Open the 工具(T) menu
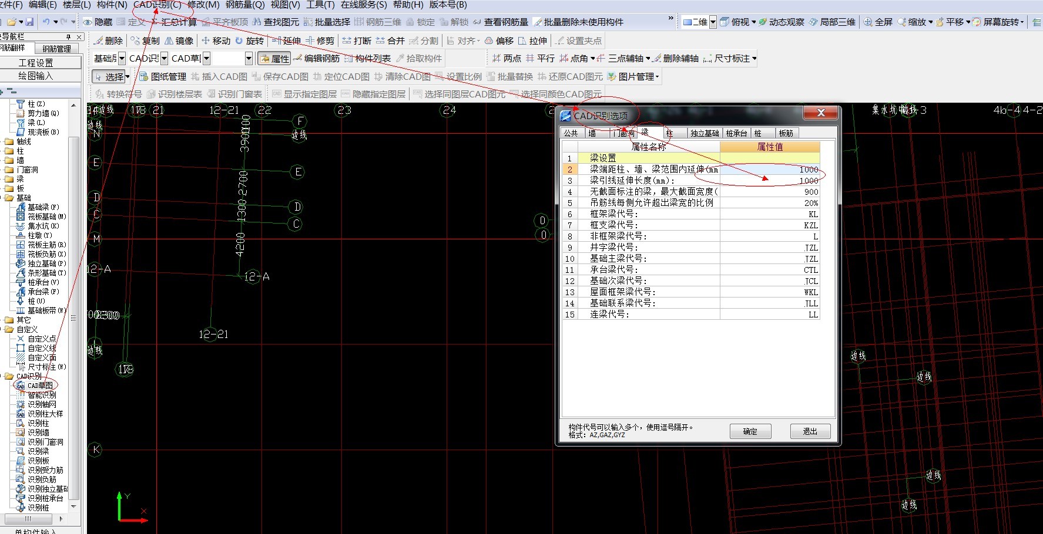The height and width of the screenshot is (534, 1043). [x=320, y=5]
